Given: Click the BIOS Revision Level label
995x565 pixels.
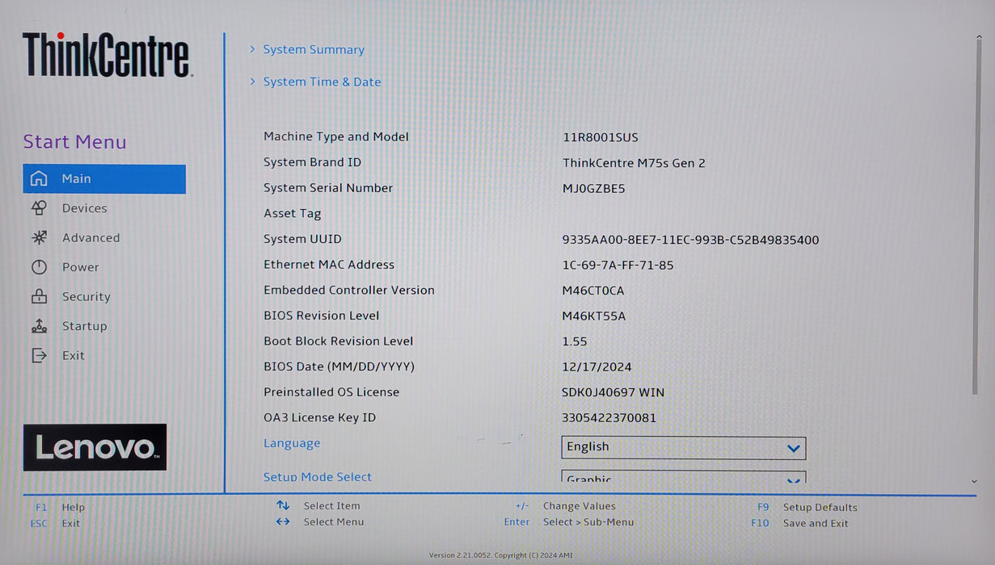Looking at the screenshot, I should (x=321, y=316).
